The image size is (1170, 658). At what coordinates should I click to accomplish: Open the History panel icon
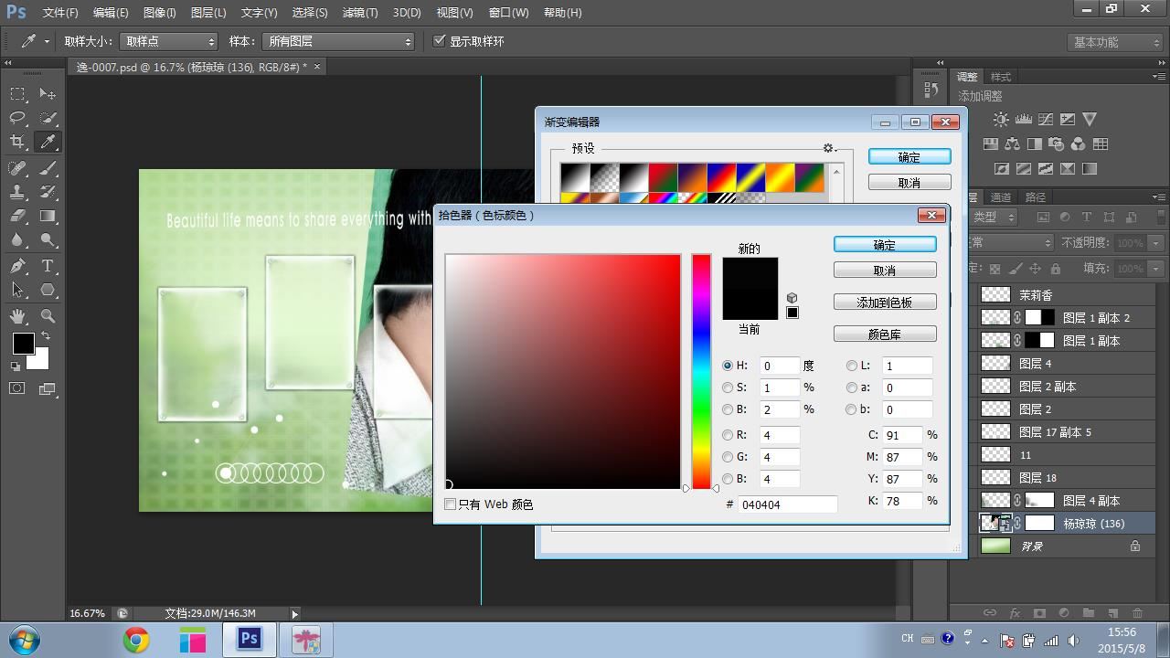pos(931,90)
